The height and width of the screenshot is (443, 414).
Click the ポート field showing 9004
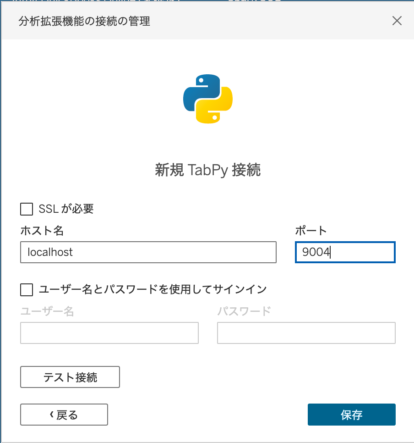click(x=345, y=252)
